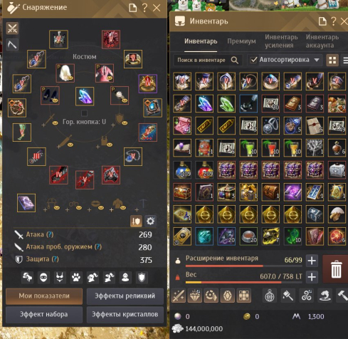
Task: Switch inventory to grid view icon
Action: (332, 60)
